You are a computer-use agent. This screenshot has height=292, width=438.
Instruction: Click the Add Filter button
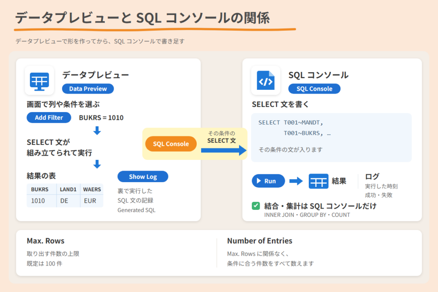tap(49, 118)
